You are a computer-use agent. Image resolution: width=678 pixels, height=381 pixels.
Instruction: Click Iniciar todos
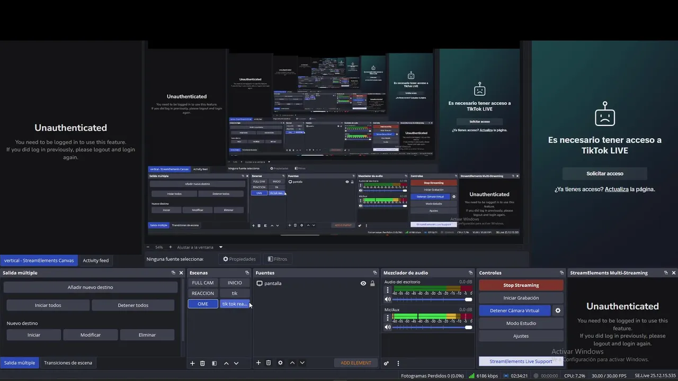click(x=48, y=305)
